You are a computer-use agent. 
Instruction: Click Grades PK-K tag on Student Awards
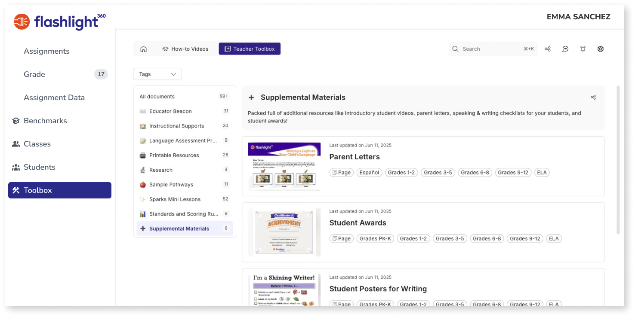coord(375,239)
